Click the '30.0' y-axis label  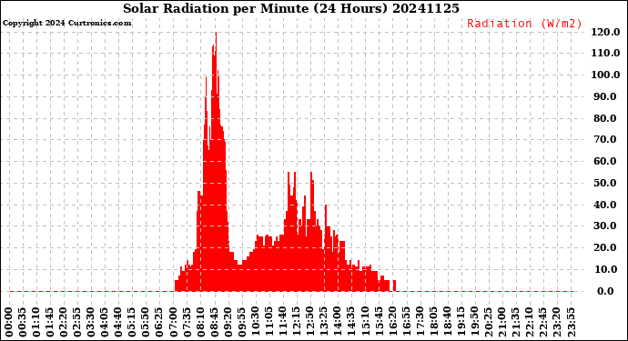pos(605,226)
